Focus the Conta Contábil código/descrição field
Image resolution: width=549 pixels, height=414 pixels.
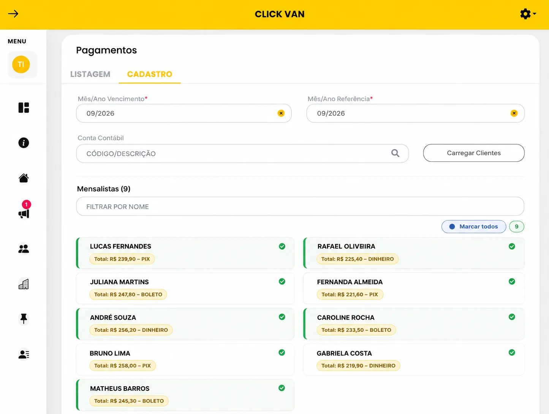tap(242, 153)
